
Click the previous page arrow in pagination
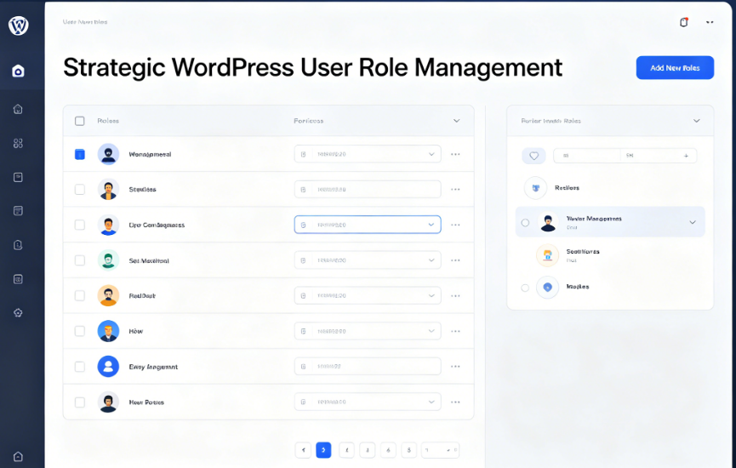pos(303,450)
